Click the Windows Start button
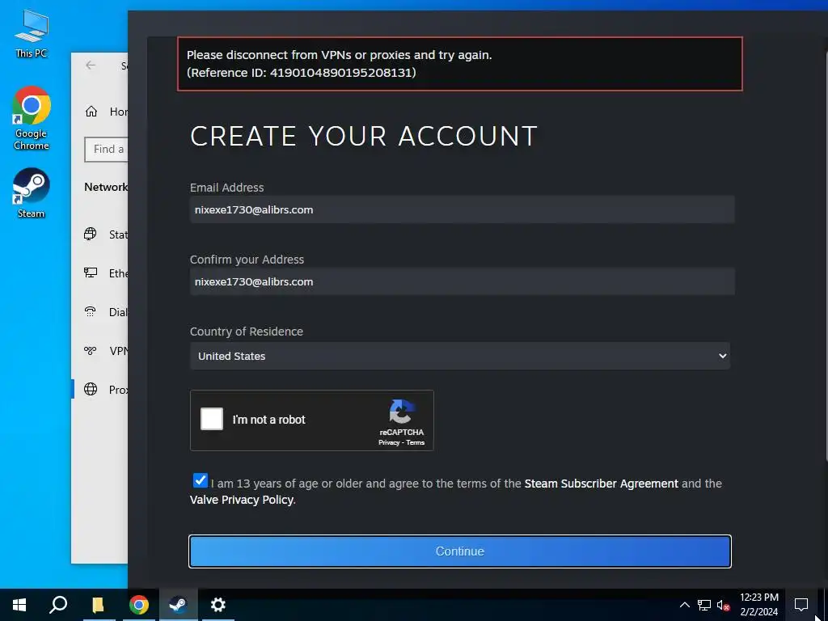The image size is (828, 621). tap(19, 605)
